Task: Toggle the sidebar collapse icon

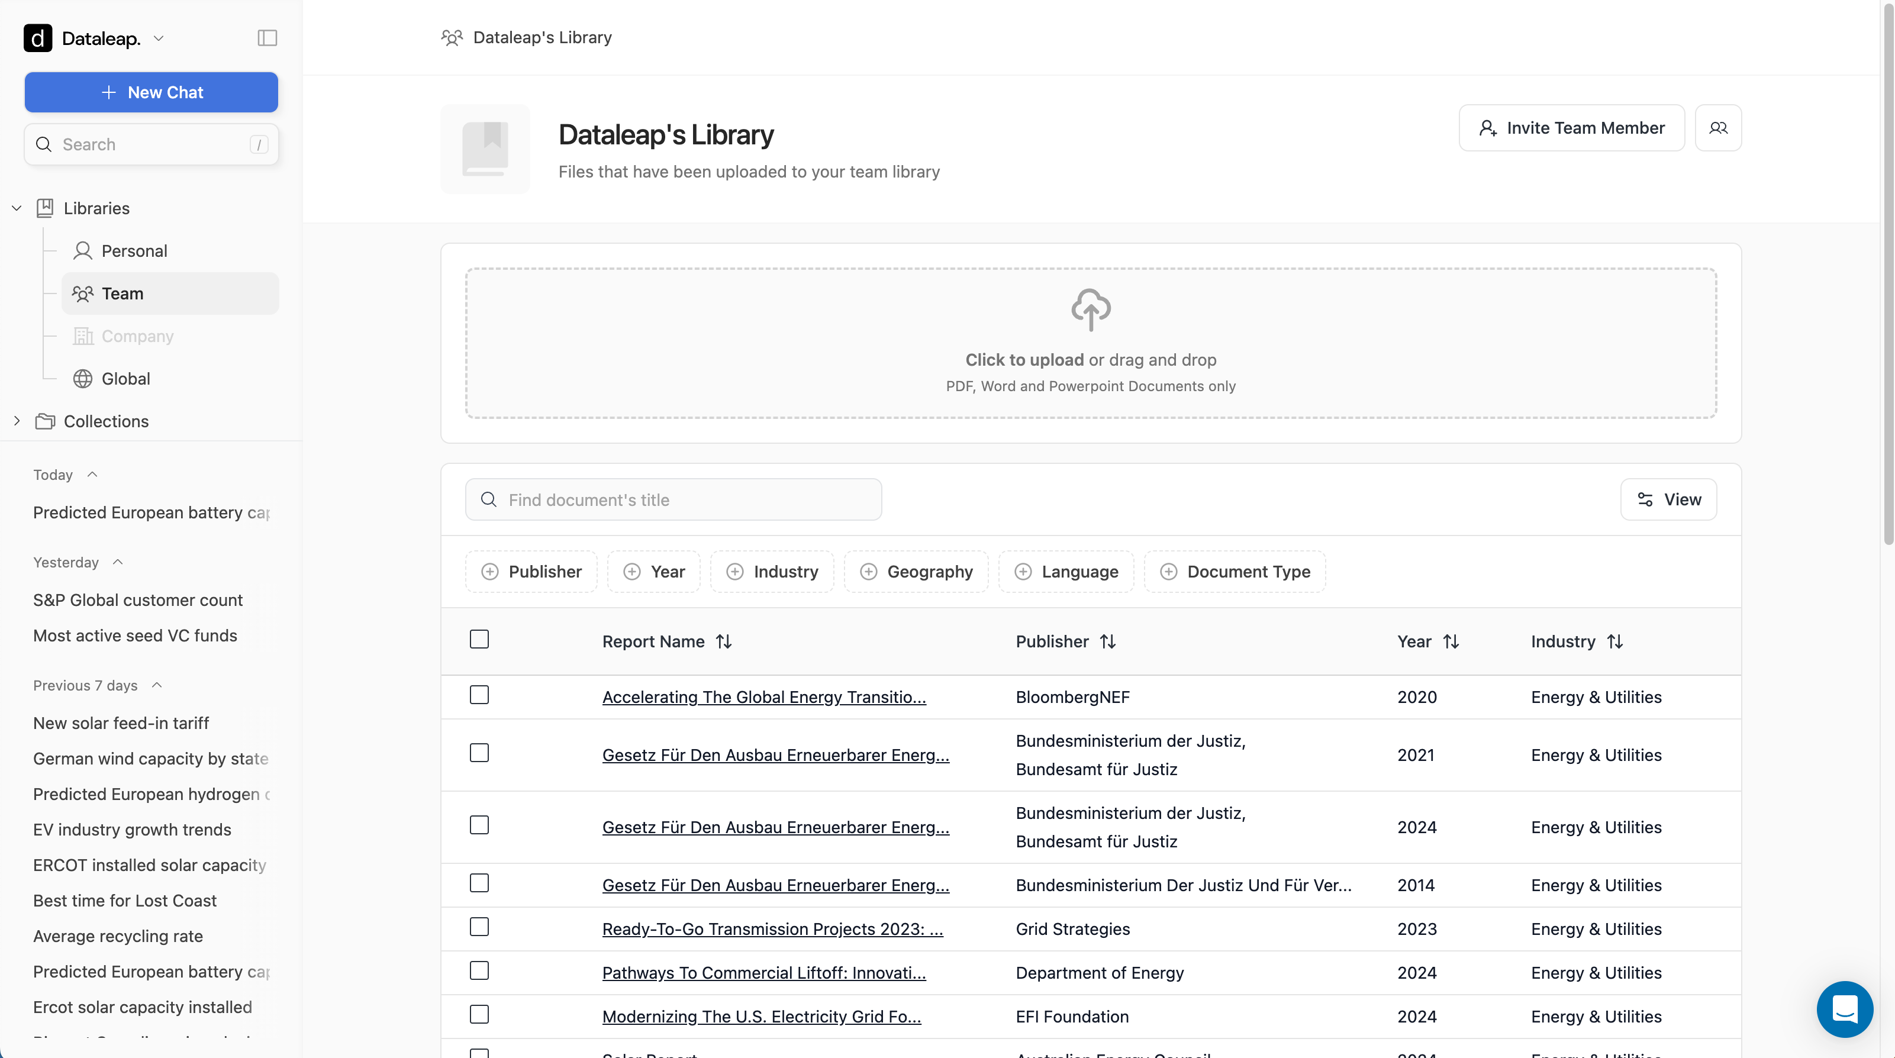Action: [x=267, y=38]
